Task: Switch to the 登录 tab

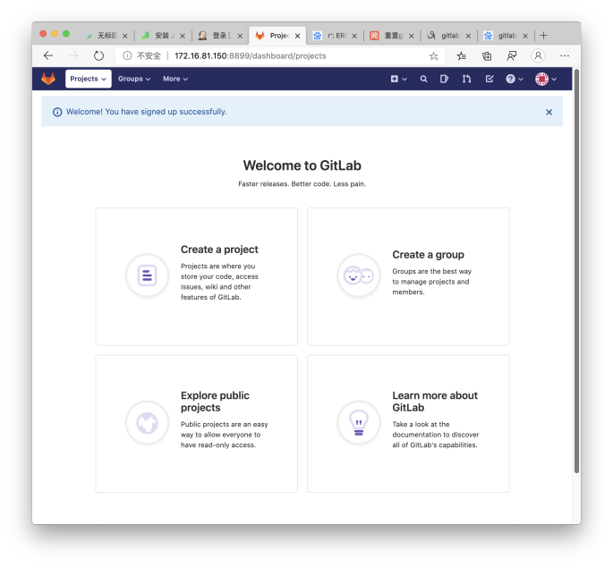Action: 220,36
